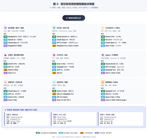Screen dimensions: 147x140
Task: Select DeepSeek V3.2 in the Agent card
Action: click(112, 70)
